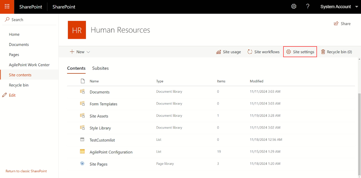Click the settings gear in top bar
Viewport: 361px width, 178px height.
[294, 6]
